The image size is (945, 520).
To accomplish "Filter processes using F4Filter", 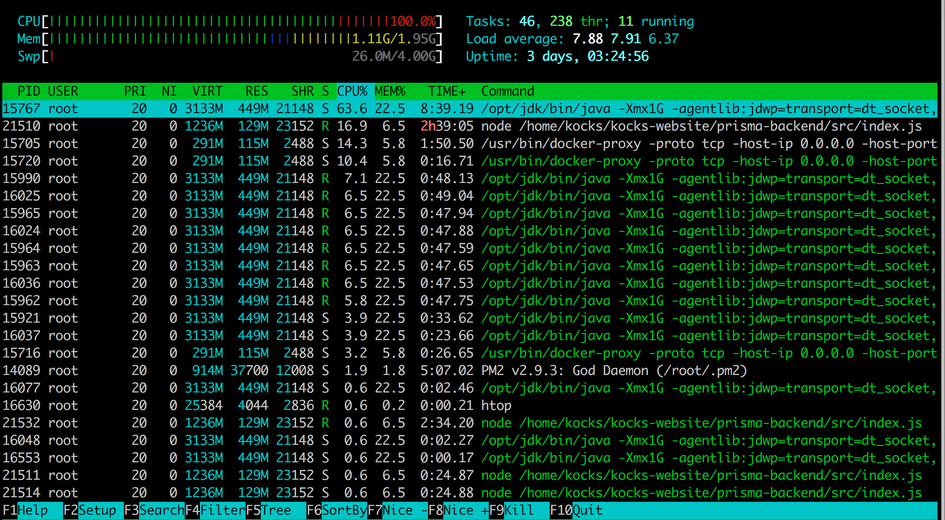I will click(x=215, y=510).
